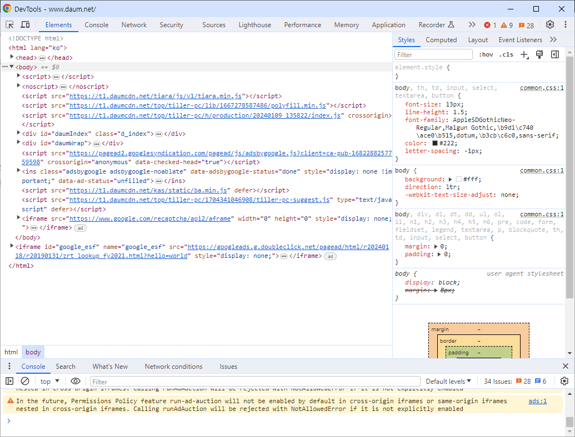Screen dimensions: 575x437
Task: Expand the daumIndex div
Action: pos(18,133)
